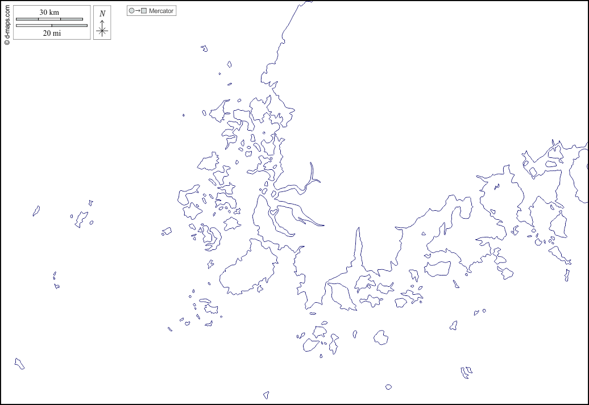This screenshot has width=589, height=405.
Task: Click the italic N letter above the compass
Action: [102, 14]
